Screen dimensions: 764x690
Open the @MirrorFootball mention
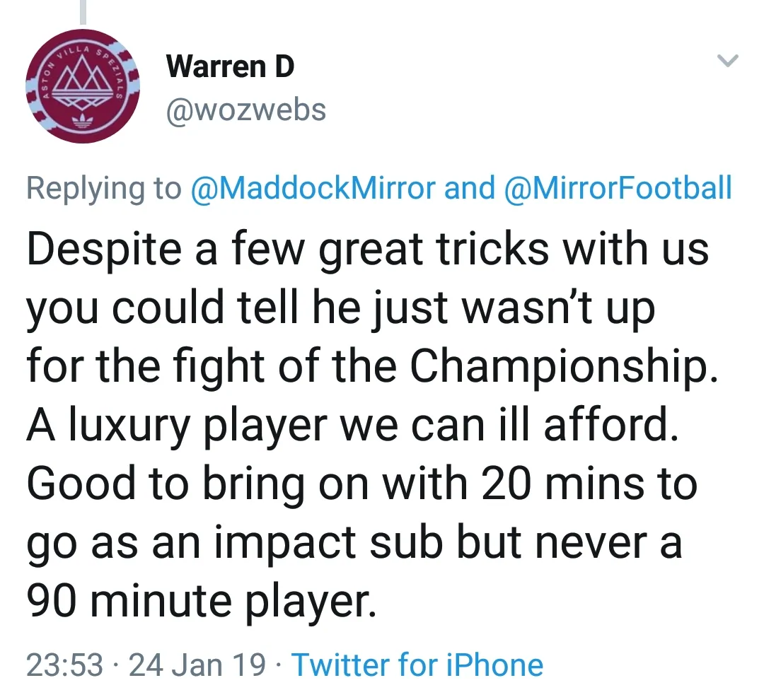coord(618,187)
